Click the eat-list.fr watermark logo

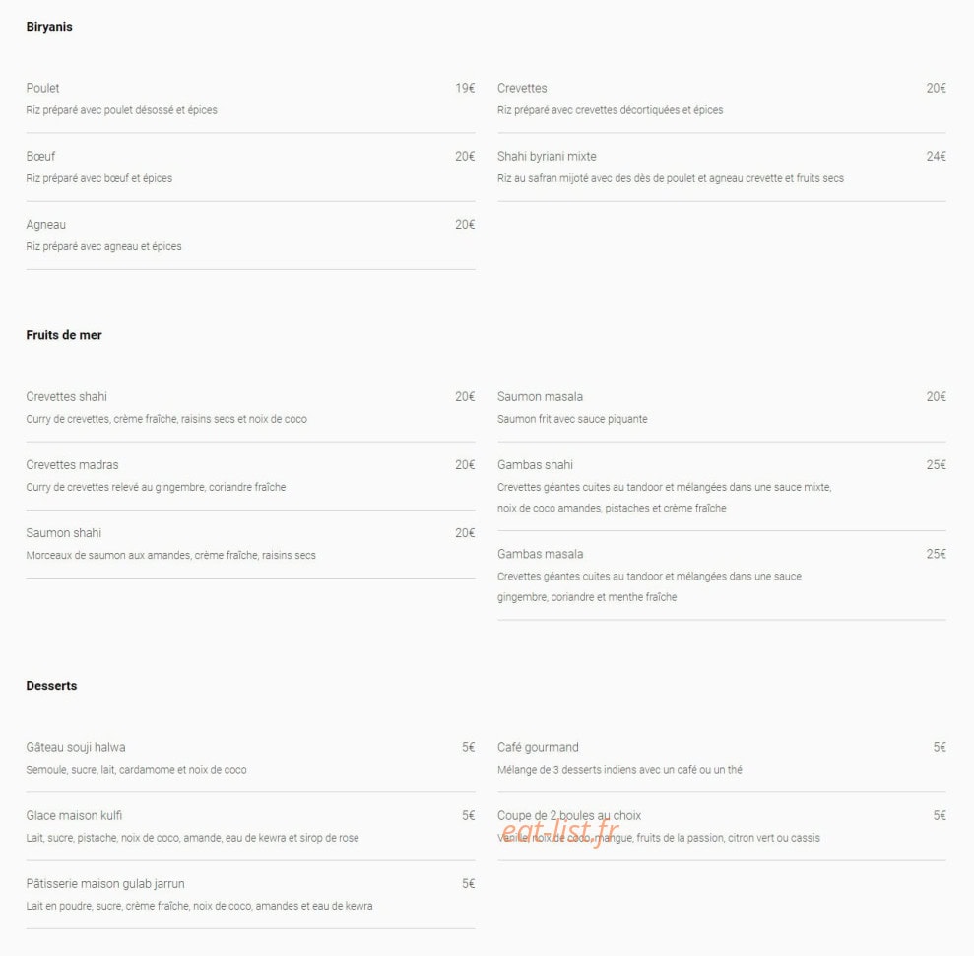pos(559,832)
